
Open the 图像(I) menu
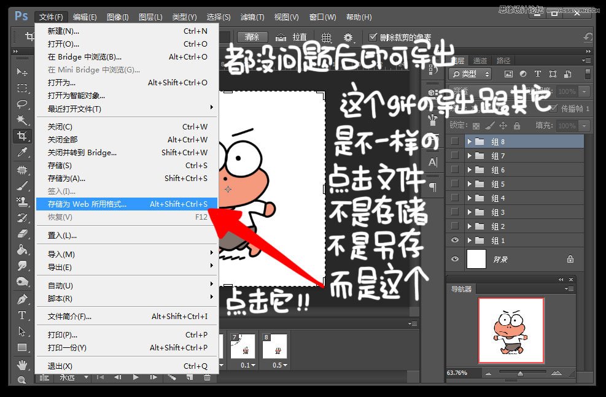(x=117, y=17)
